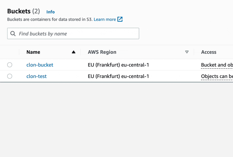Click the region cell for clon-test
This screenshot has height=157, width=233.
click(x=118, y=76)
